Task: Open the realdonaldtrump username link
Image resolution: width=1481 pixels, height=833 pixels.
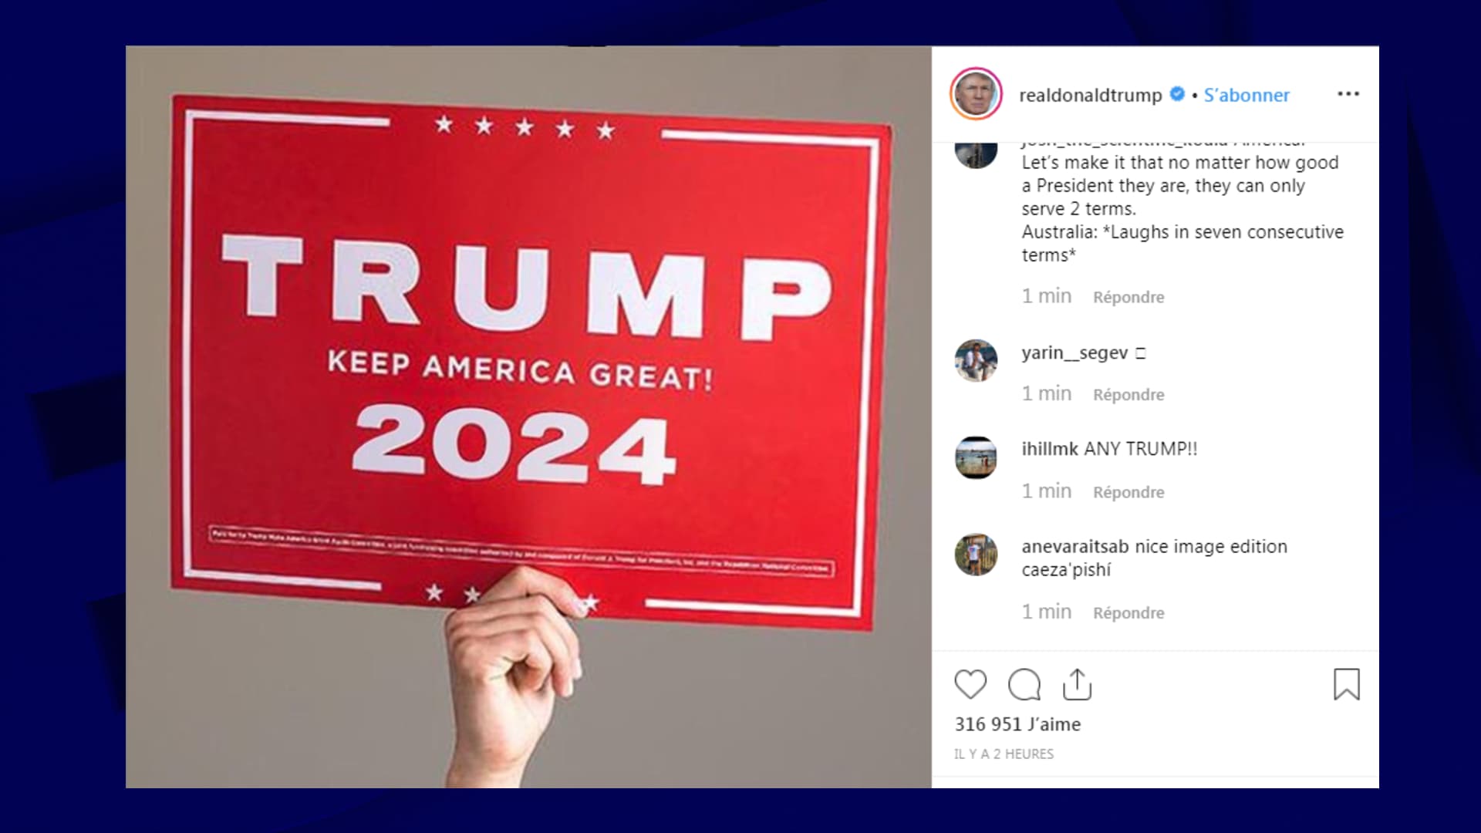Action: pyautogui.click(x=1090, y=95)
